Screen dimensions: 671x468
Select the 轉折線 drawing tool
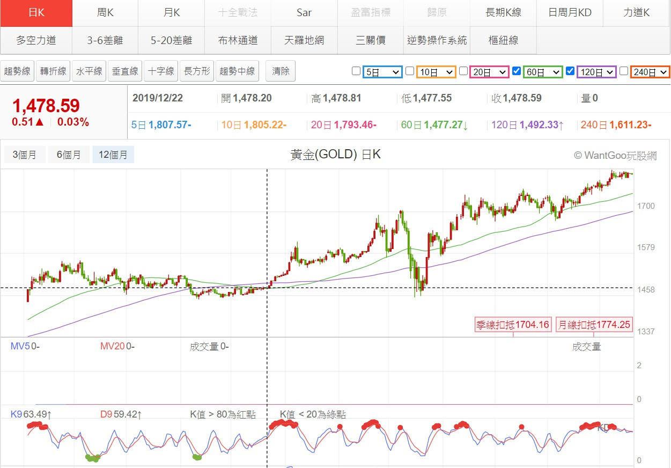tap(54, 71)
